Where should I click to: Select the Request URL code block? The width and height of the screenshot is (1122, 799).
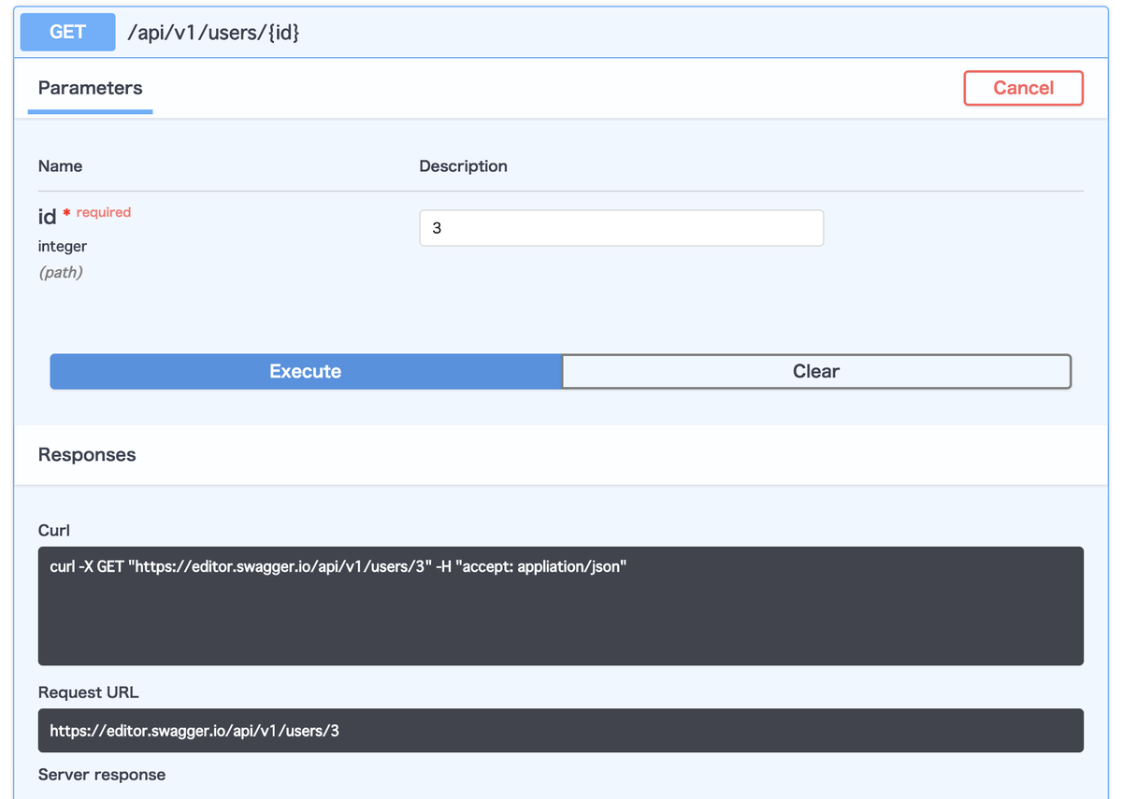point(561,730)
